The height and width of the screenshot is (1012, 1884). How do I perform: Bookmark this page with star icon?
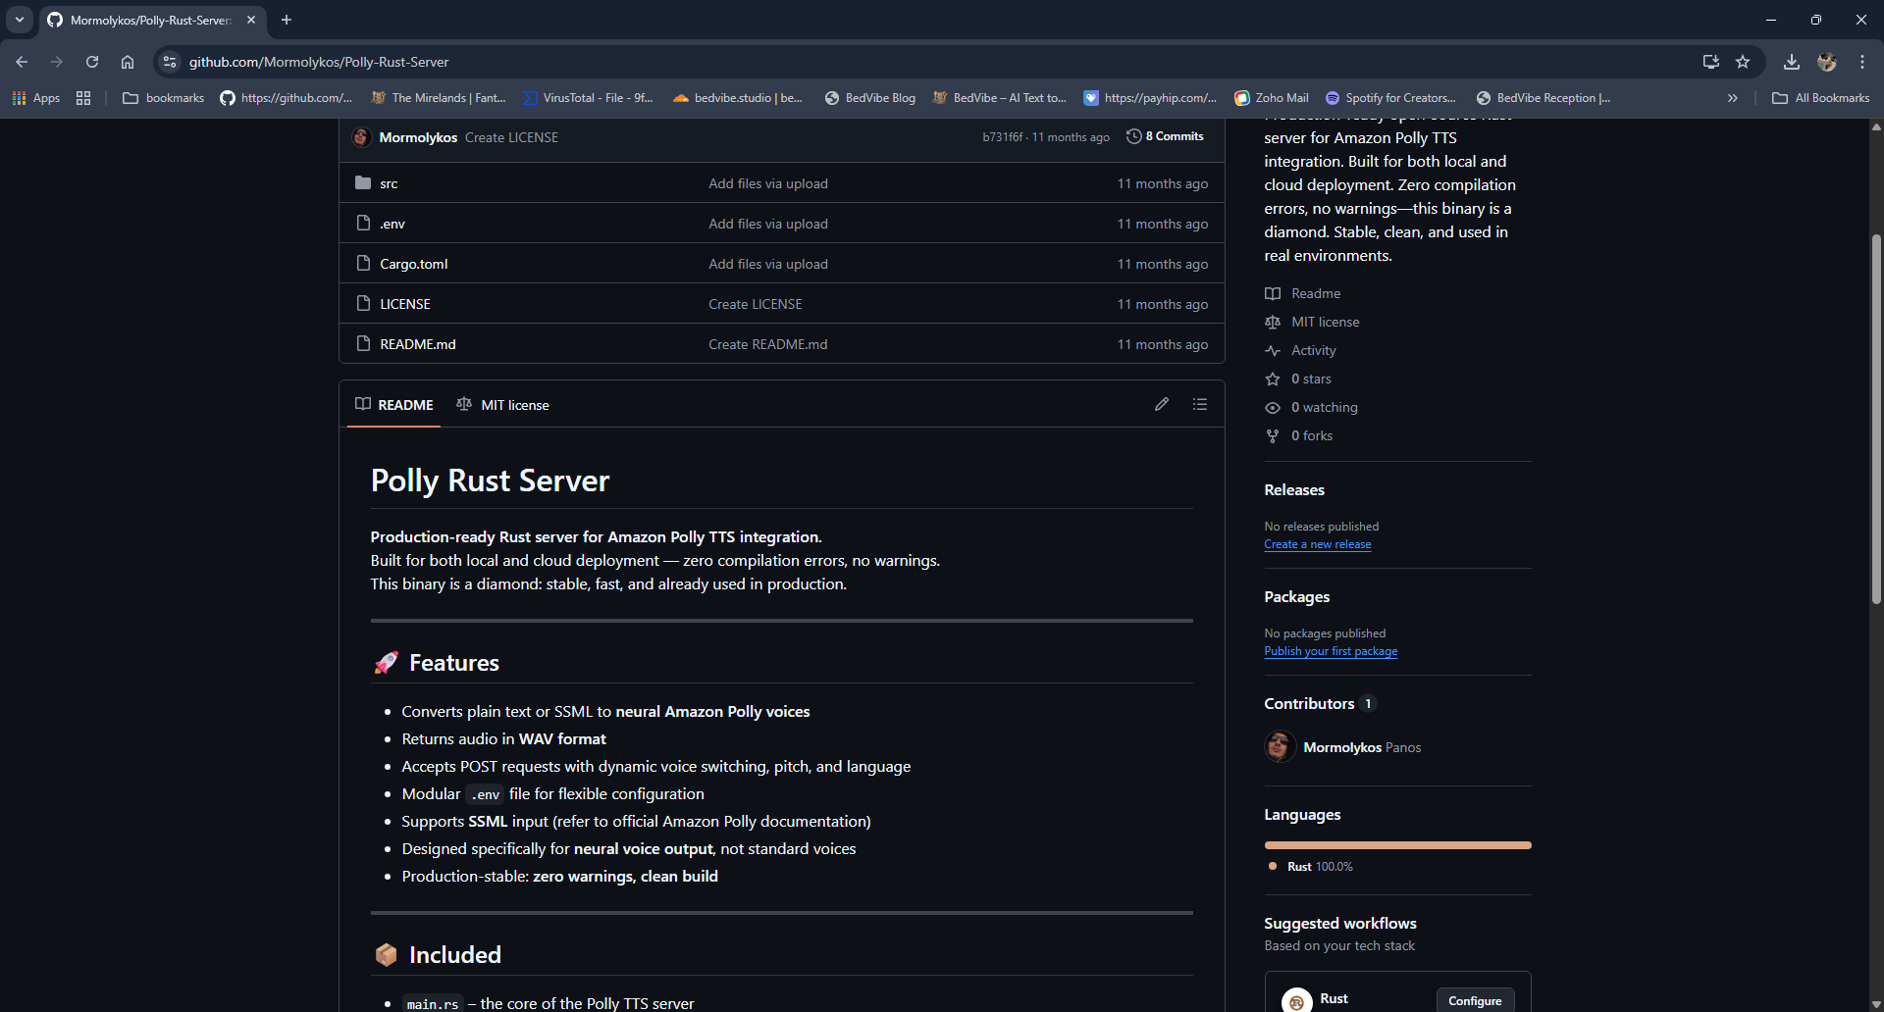[x=1743, y=62]
